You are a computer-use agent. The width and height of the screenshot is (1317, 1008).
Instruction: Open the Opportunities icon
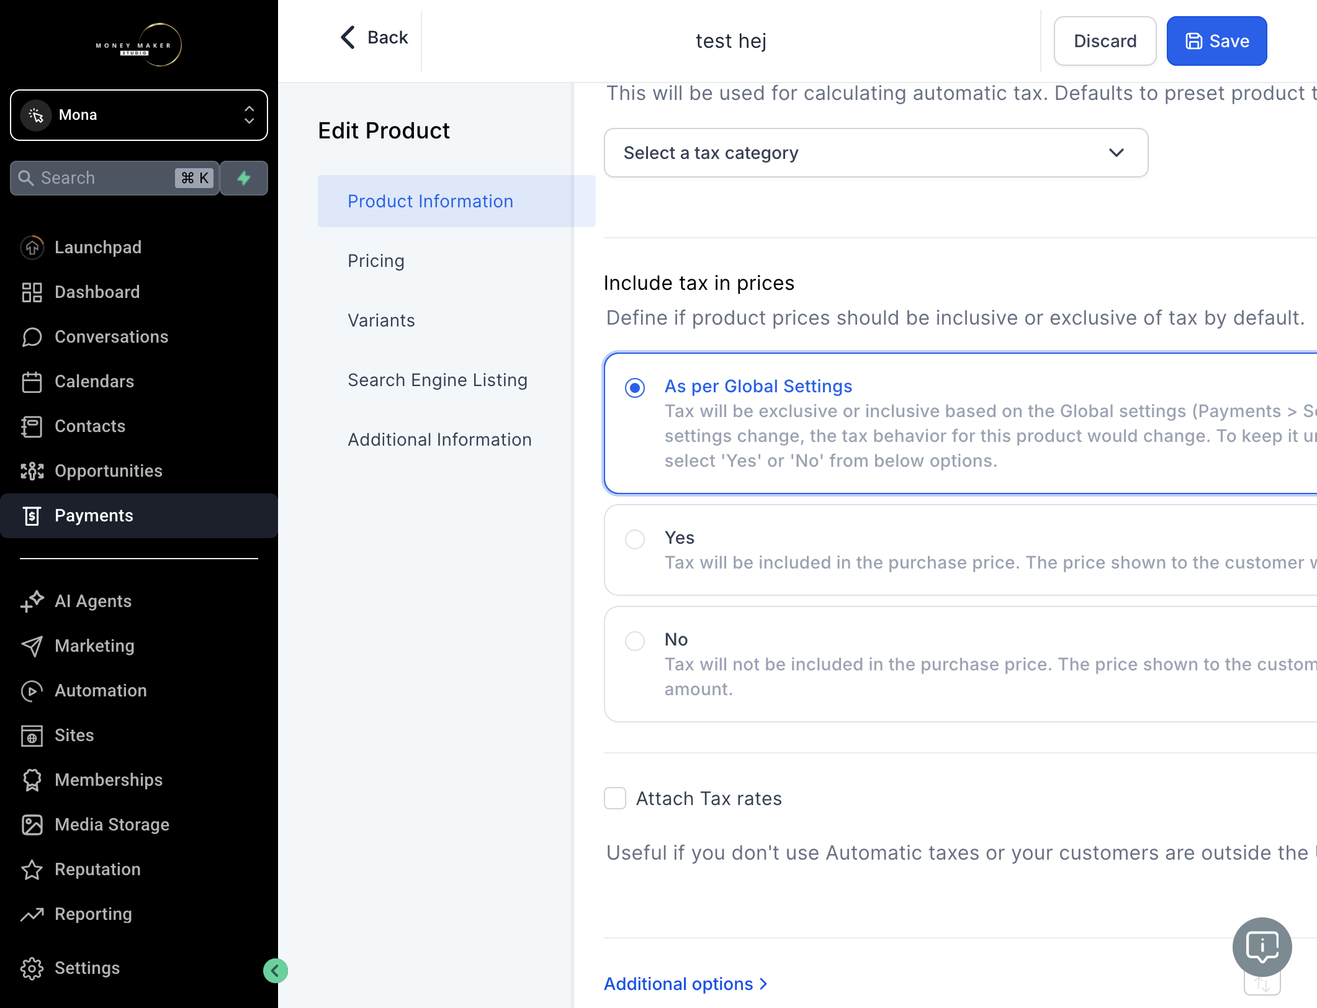(x=32, y=470)
